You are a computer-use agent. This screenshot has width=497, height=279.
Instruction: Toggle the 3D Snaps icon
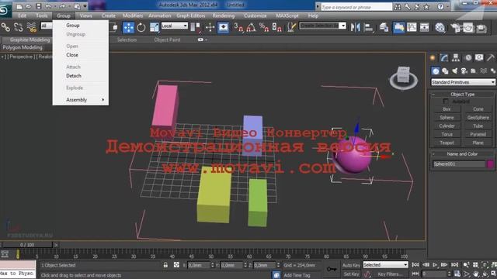(238, 28)
